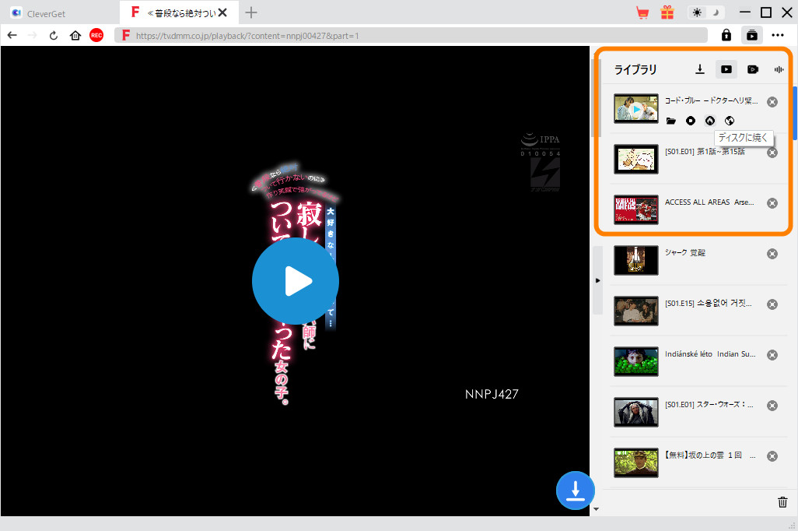Close the 普段なら絶対つい tab
798x531 pixels.
pyautogui.click(x=222, y=12)
